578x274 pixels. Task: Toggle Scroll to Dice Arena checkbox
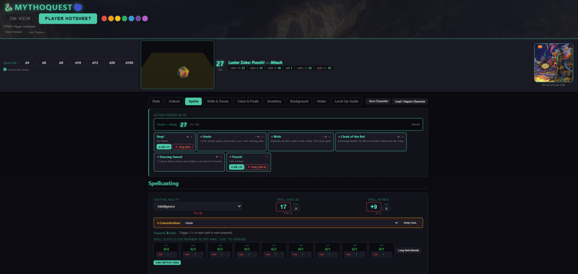pyautogui.click(x=5, y=70)
